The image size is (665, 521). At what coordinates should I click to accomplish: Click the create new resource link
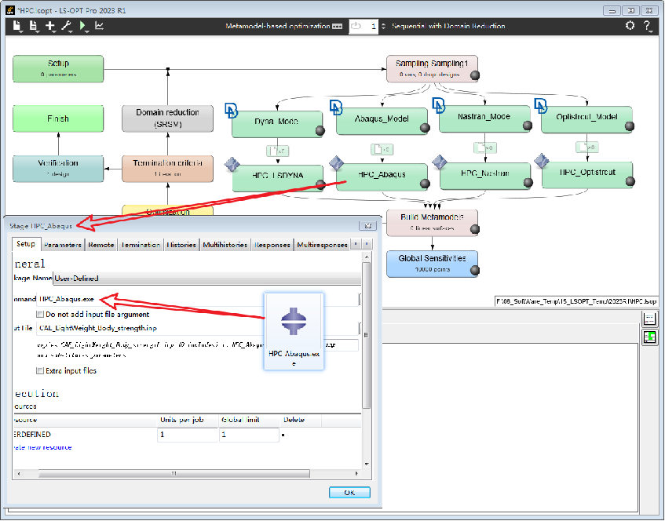pyautogui.click(x=42, y=448)
